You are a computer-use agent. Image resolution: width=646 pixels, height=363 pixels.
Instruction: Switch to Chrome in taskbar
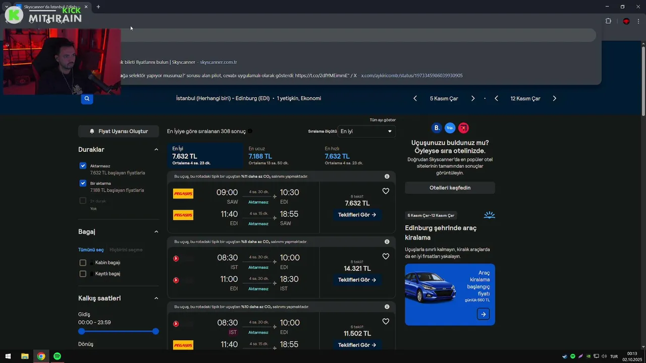coord(41,356)
